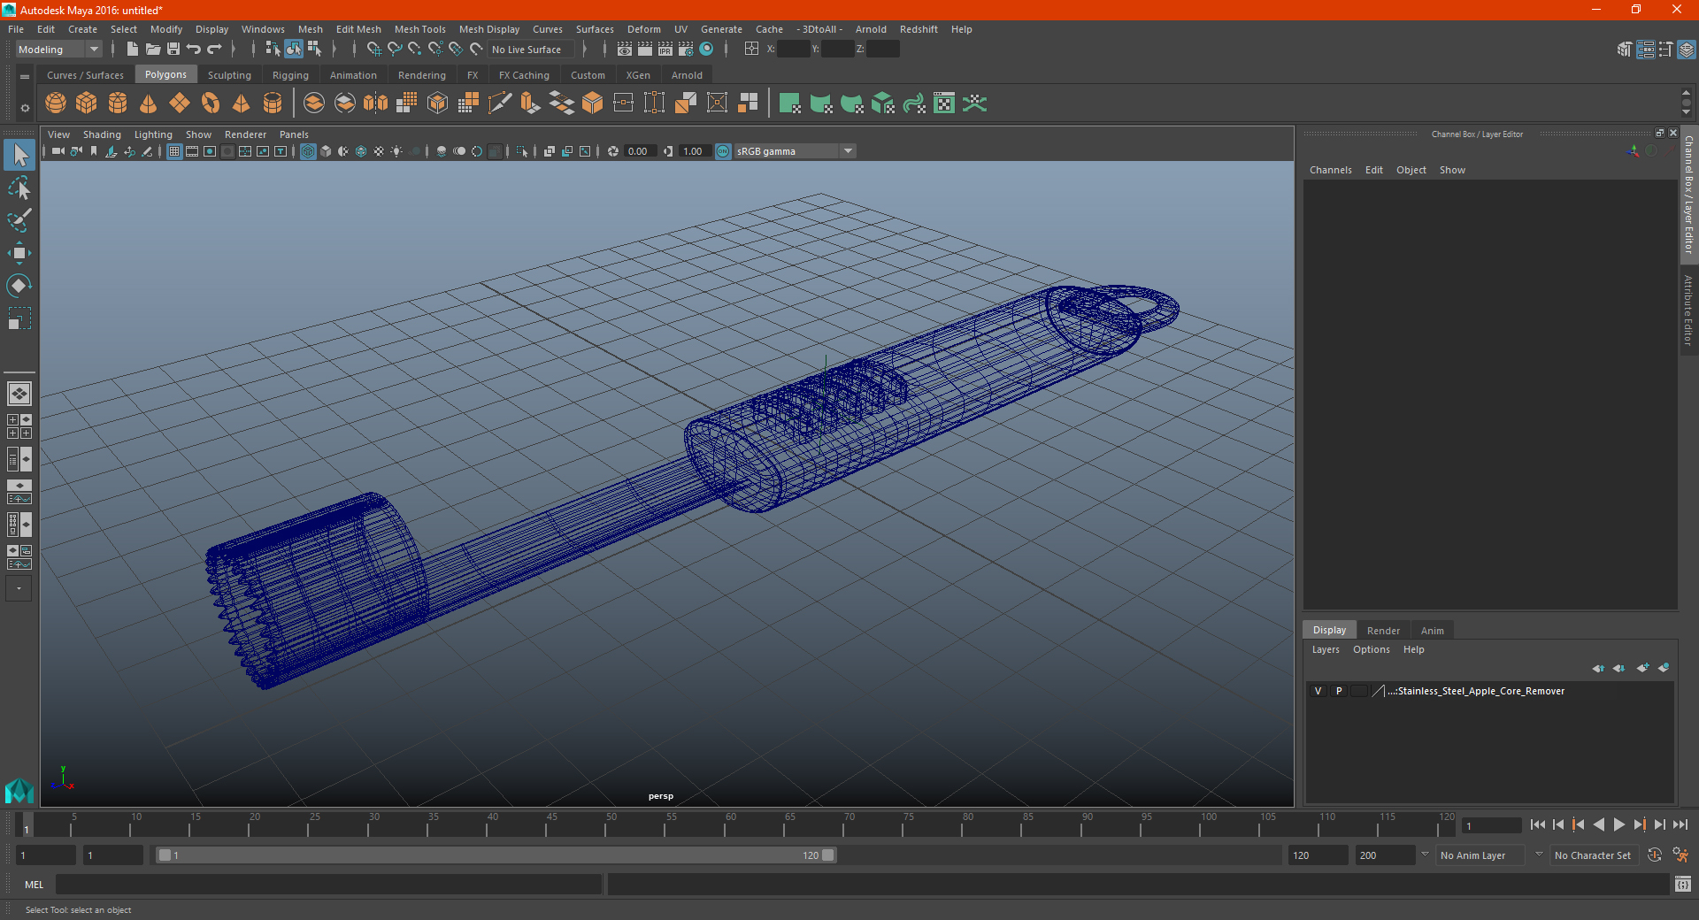
Task: Toggle the viewport grid display
Action: click(174, 151)
